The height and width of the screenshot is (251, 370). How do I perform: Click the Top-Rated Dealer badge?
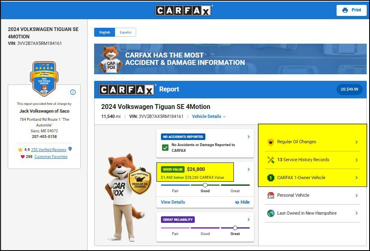(44, 79)
